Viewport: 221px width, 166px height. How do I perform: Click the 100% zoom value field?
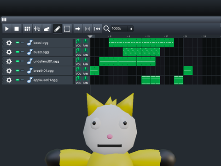coord(120,29)
